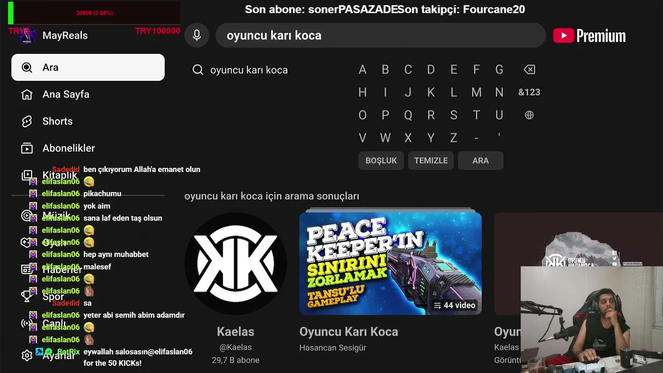Click the letter H key

click(363, 92)
